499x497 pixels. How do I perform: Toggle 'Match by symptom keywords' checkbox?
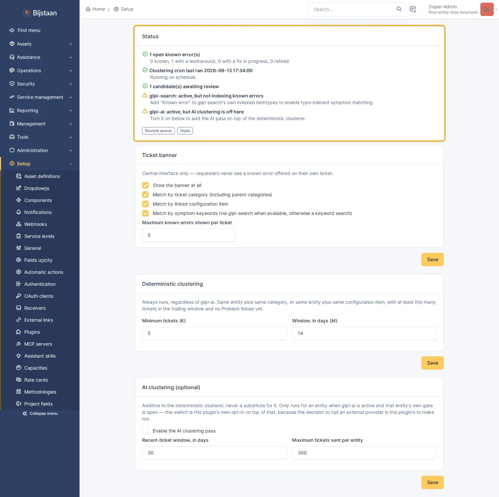click(x=145, y=213)
